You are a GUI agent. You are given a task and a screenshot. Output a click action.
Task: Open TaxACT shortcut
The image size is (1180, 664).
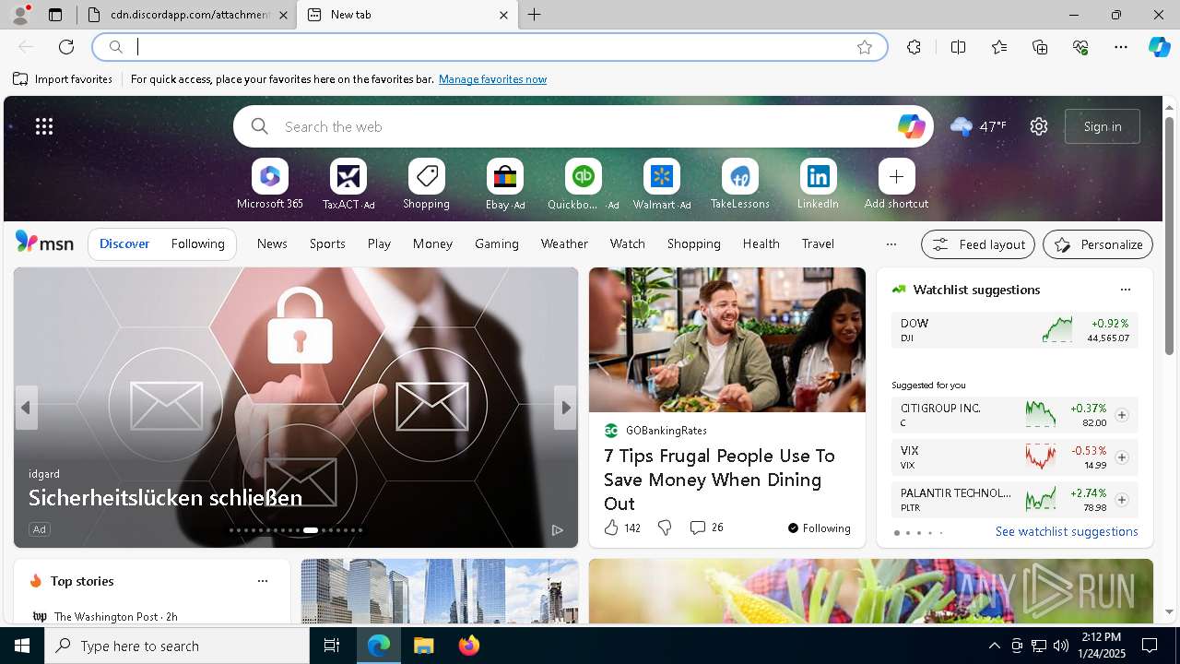348,184
